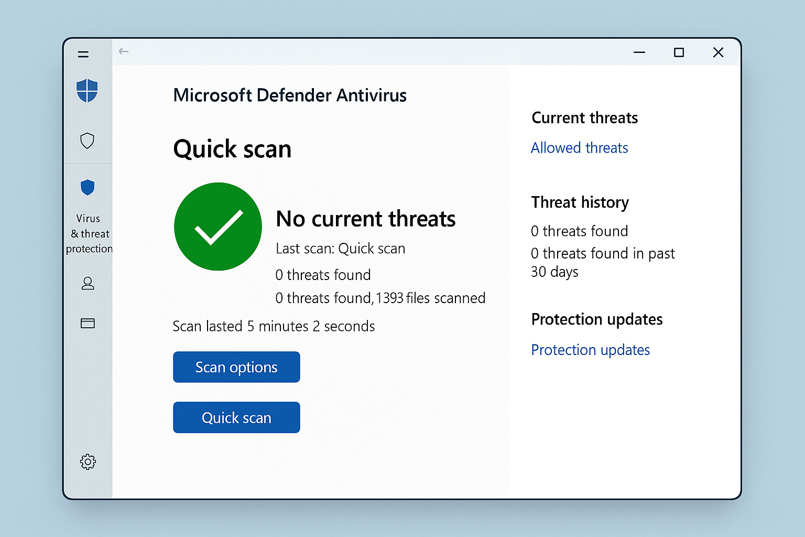The height and width of the screenshot is (537, 805).
Task: Click the 'No current threats' heading
Action: click(x=365, y=219)
